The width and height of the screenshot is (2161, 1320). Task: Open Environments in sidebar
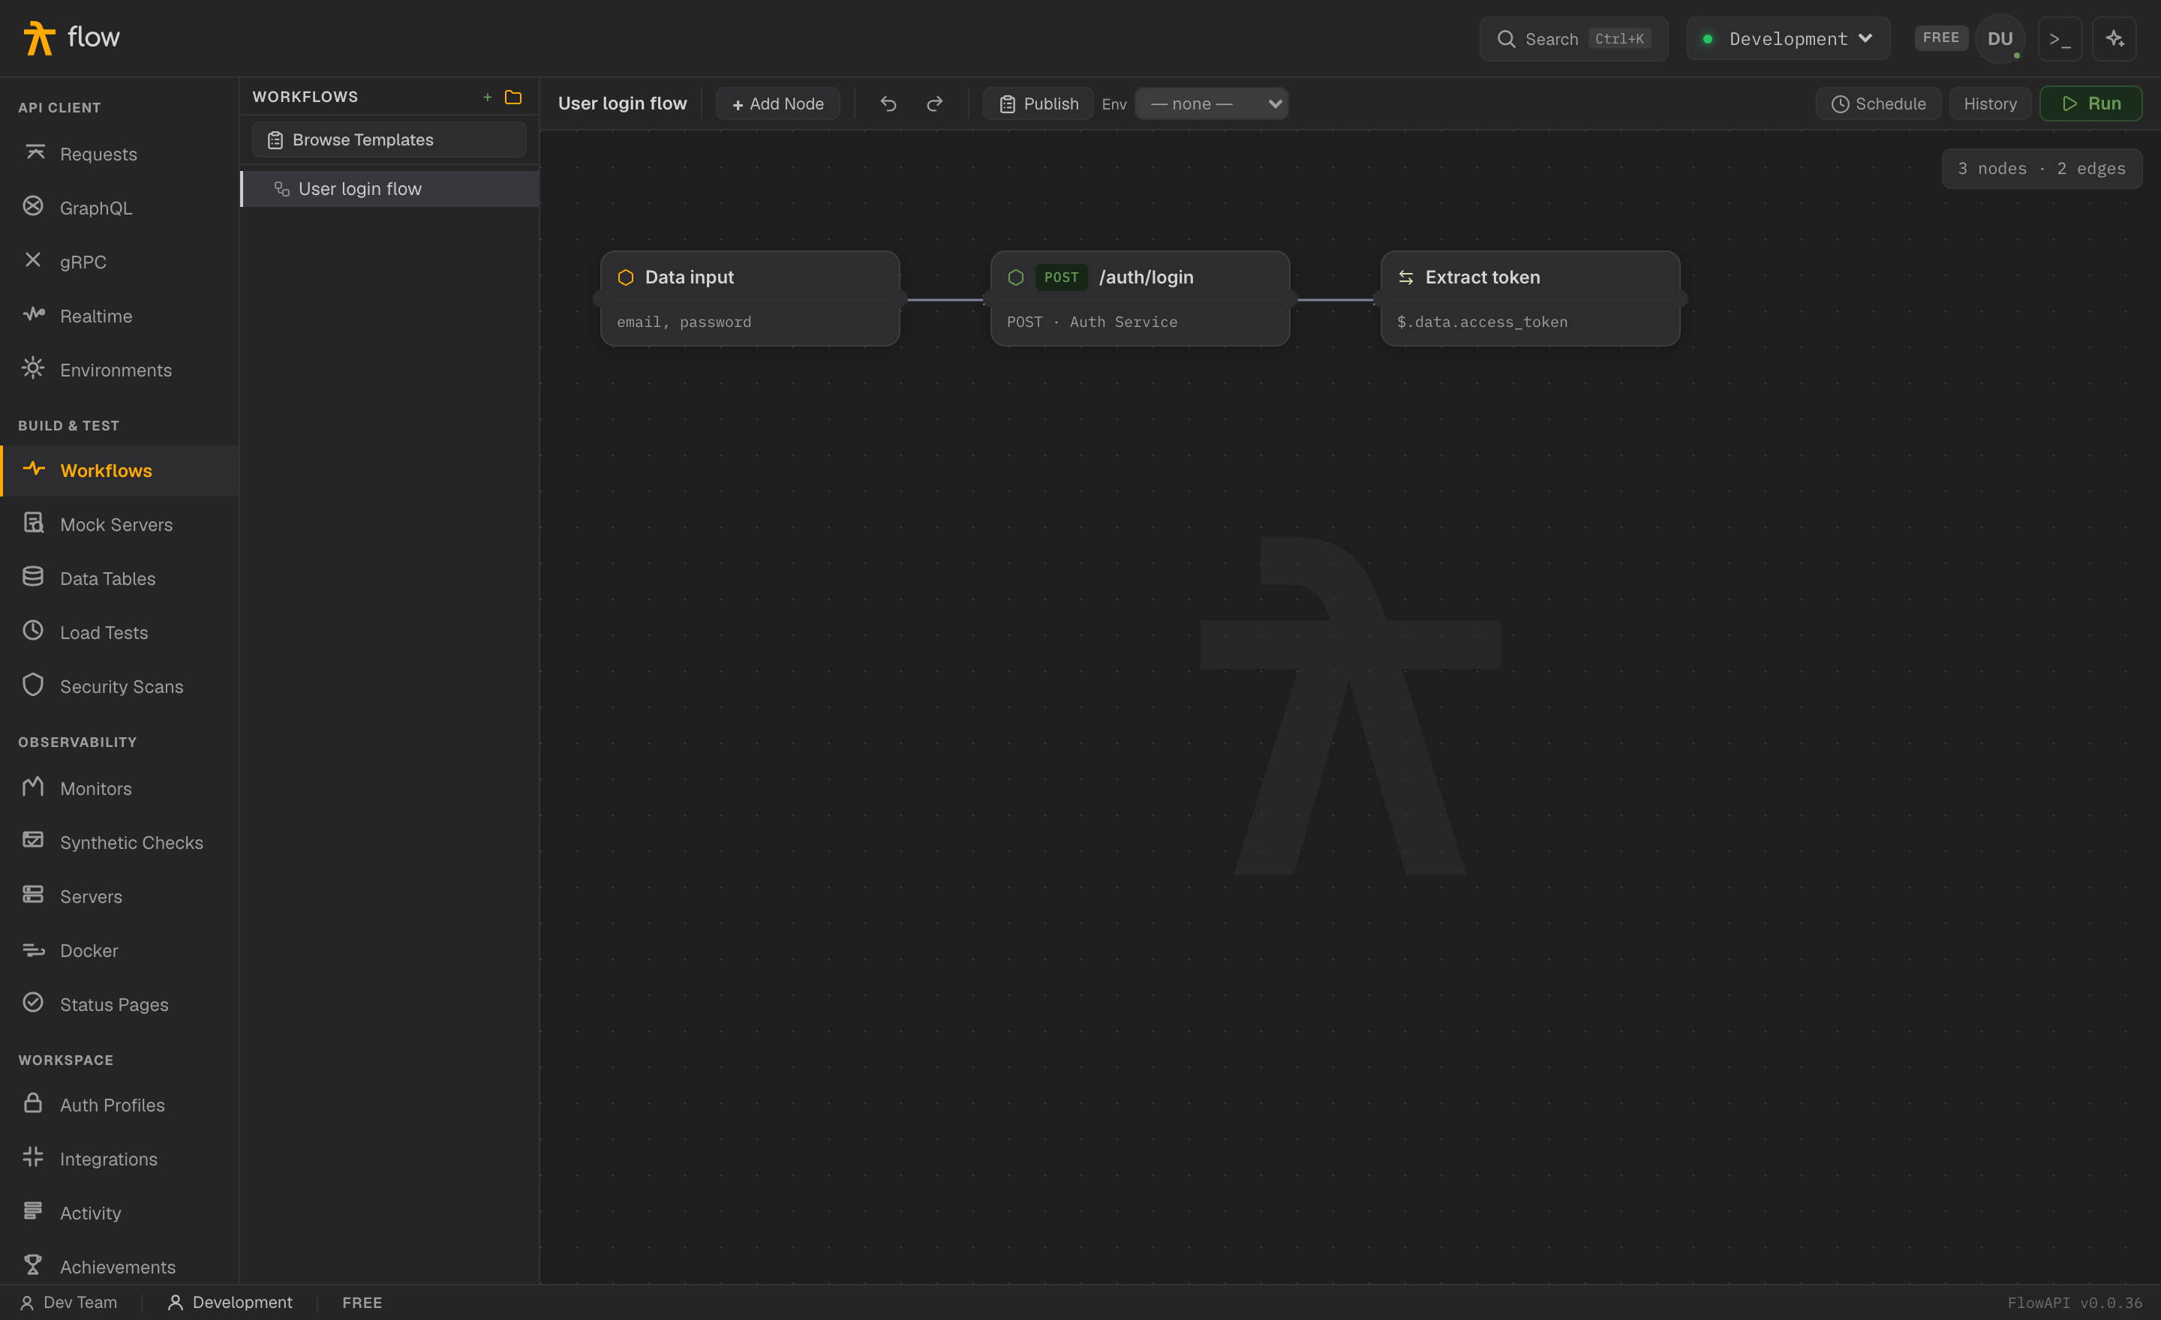click(x=119, y=370)
